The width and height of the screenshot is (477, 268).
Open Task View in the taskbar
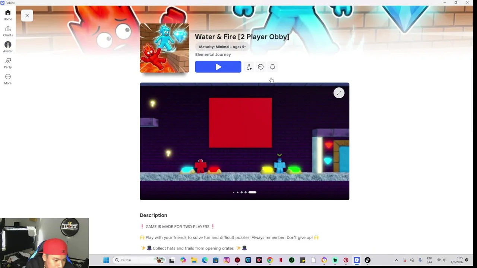(172, 260)
